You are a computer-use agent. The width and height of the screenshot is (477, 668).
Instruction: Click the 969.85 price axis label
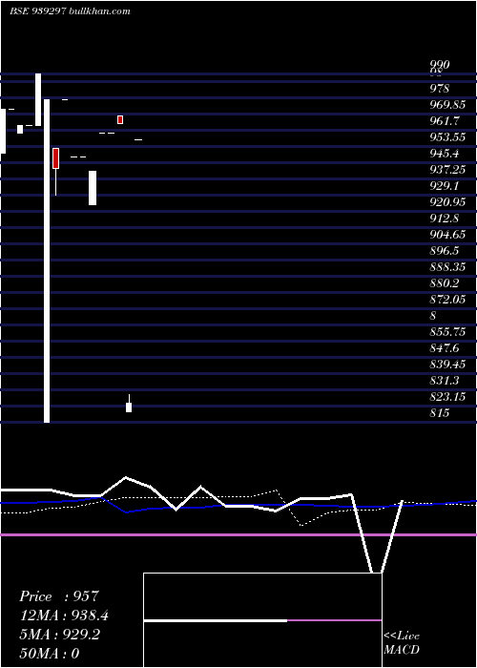coord(447,105)
